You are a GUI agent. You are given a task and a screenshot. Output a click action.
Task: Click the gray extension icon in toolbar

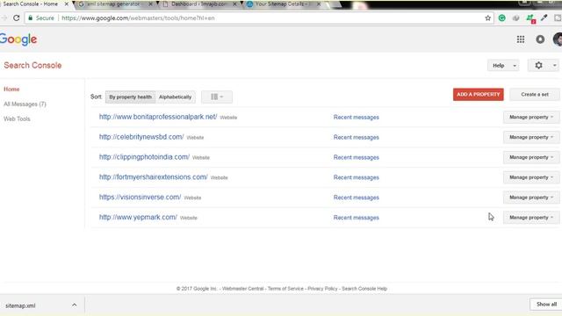[515, 18]
